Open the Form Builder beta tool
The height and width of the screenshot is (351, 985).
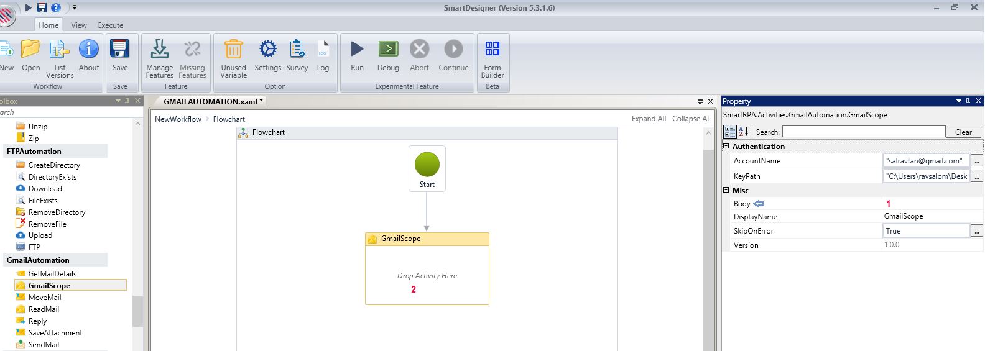click(492, 49)
